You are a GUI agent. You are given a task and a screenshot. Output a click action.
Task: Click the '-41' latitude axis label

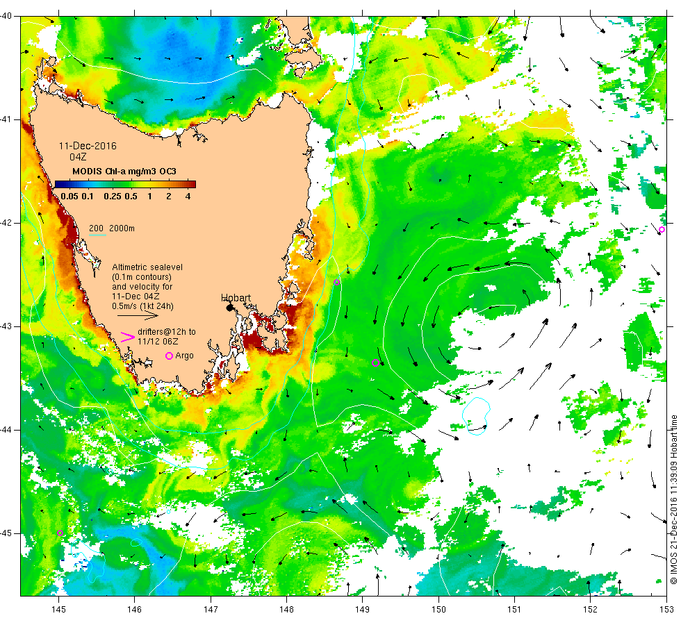[x=6, y=119]
